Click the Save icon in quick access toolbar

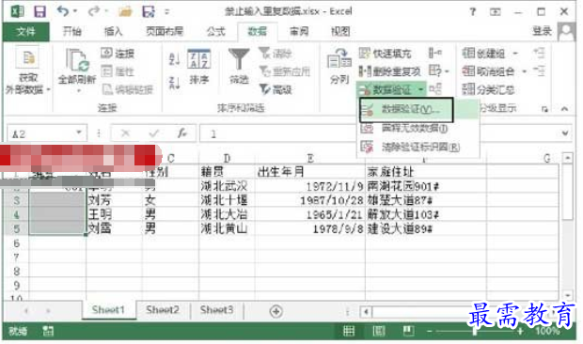[x=39, y=11]
